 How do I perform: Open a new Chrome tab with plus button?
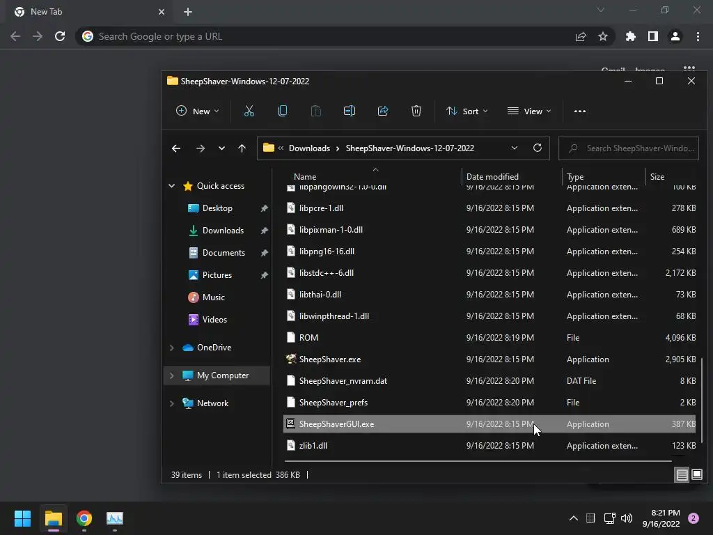[188, 12]
